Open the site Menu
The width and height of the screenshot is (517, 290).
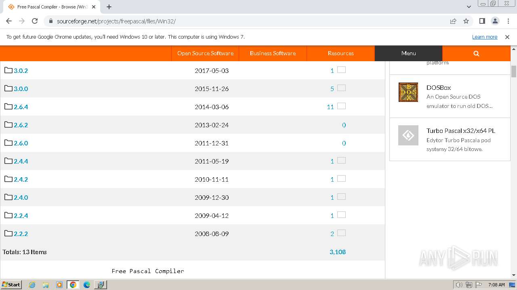coord(408,53)
